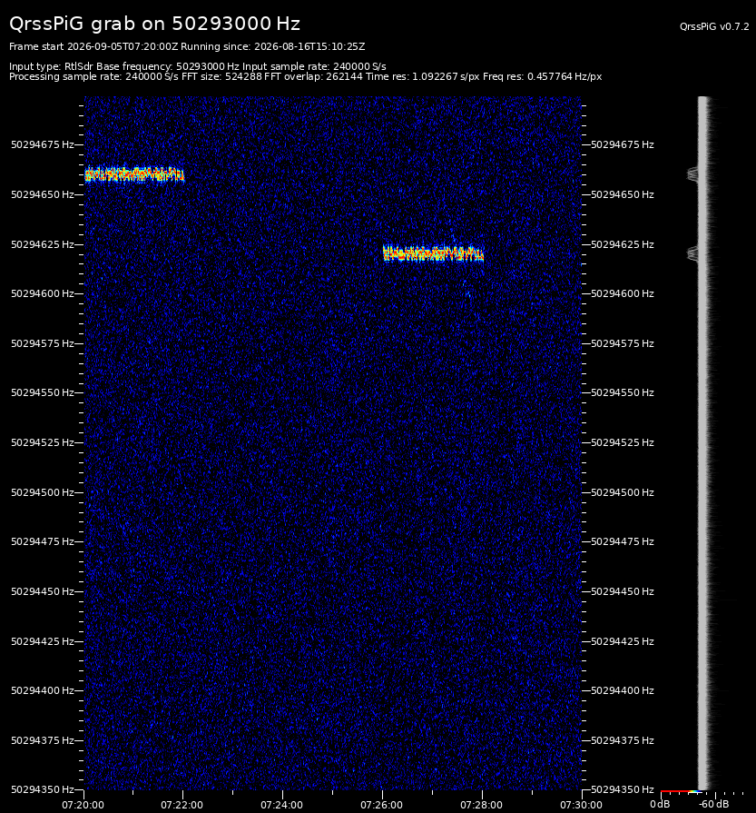Click the lower peak in the spectrum plot
This screenshot has width=756, height=813.
pos(692,253)
